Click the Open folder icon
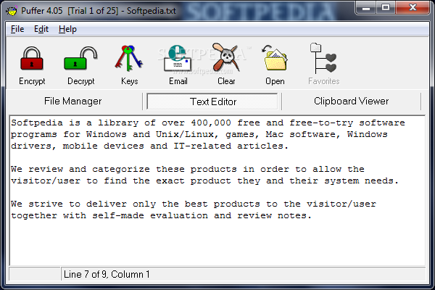The width and height of the screenshot is (435, 290). point(275,58)
